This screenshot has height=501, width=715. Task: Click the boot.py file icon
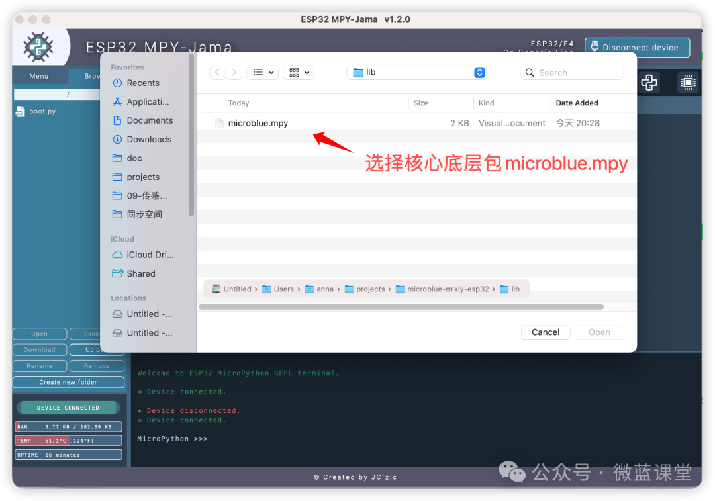[x=20, y=111]
